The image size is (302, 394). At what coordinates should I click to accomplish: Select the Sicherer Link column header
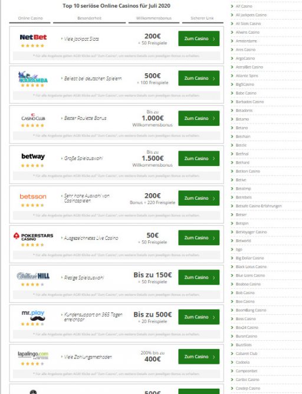[x=202, y=18]
